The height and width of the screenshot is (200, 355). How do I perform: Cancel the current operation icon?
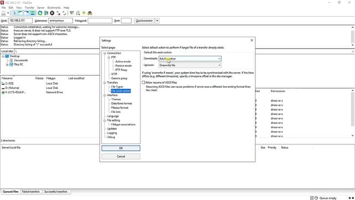(x=52, y=13)
